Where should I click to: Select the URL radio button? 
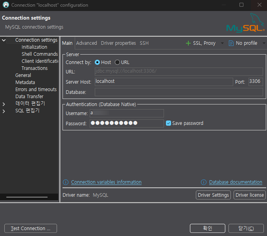(117, 62)
